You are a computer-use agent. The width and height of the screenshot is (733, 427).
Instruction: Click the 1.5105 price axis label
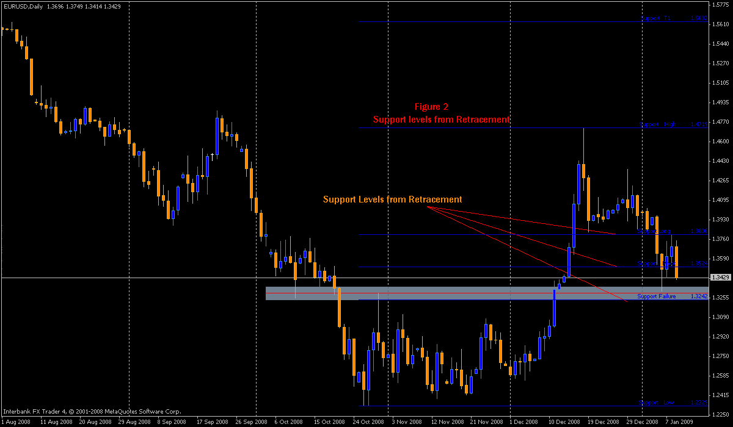721,83
